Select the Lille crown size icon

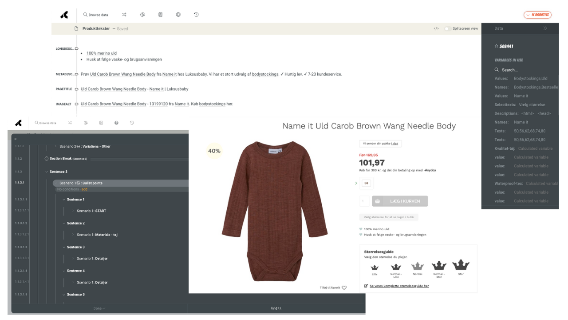375,268
